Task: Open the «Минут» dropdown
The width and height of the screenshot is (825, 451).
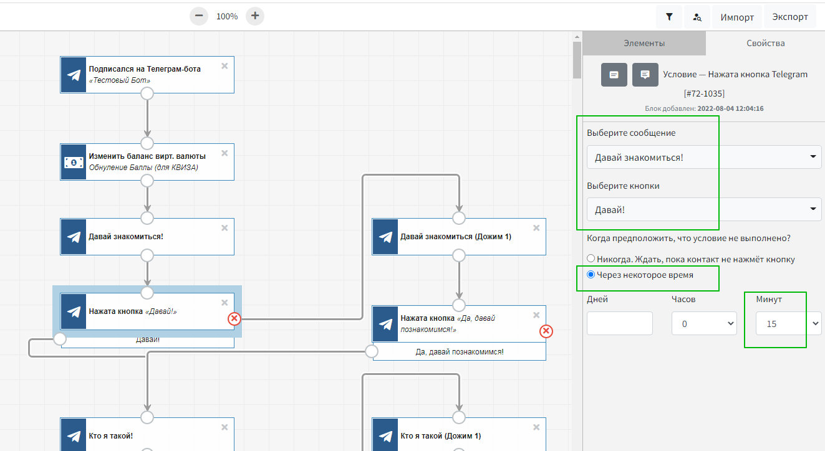Action: point(788,324)
